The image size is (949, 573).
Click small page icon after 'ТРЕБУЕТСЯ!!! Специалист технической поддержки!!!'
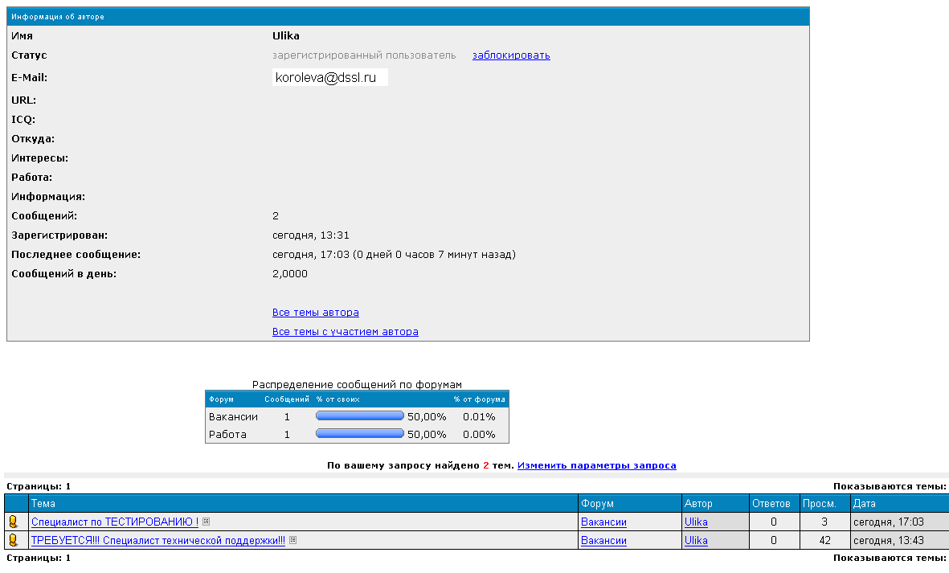click(x=293, y=540)
